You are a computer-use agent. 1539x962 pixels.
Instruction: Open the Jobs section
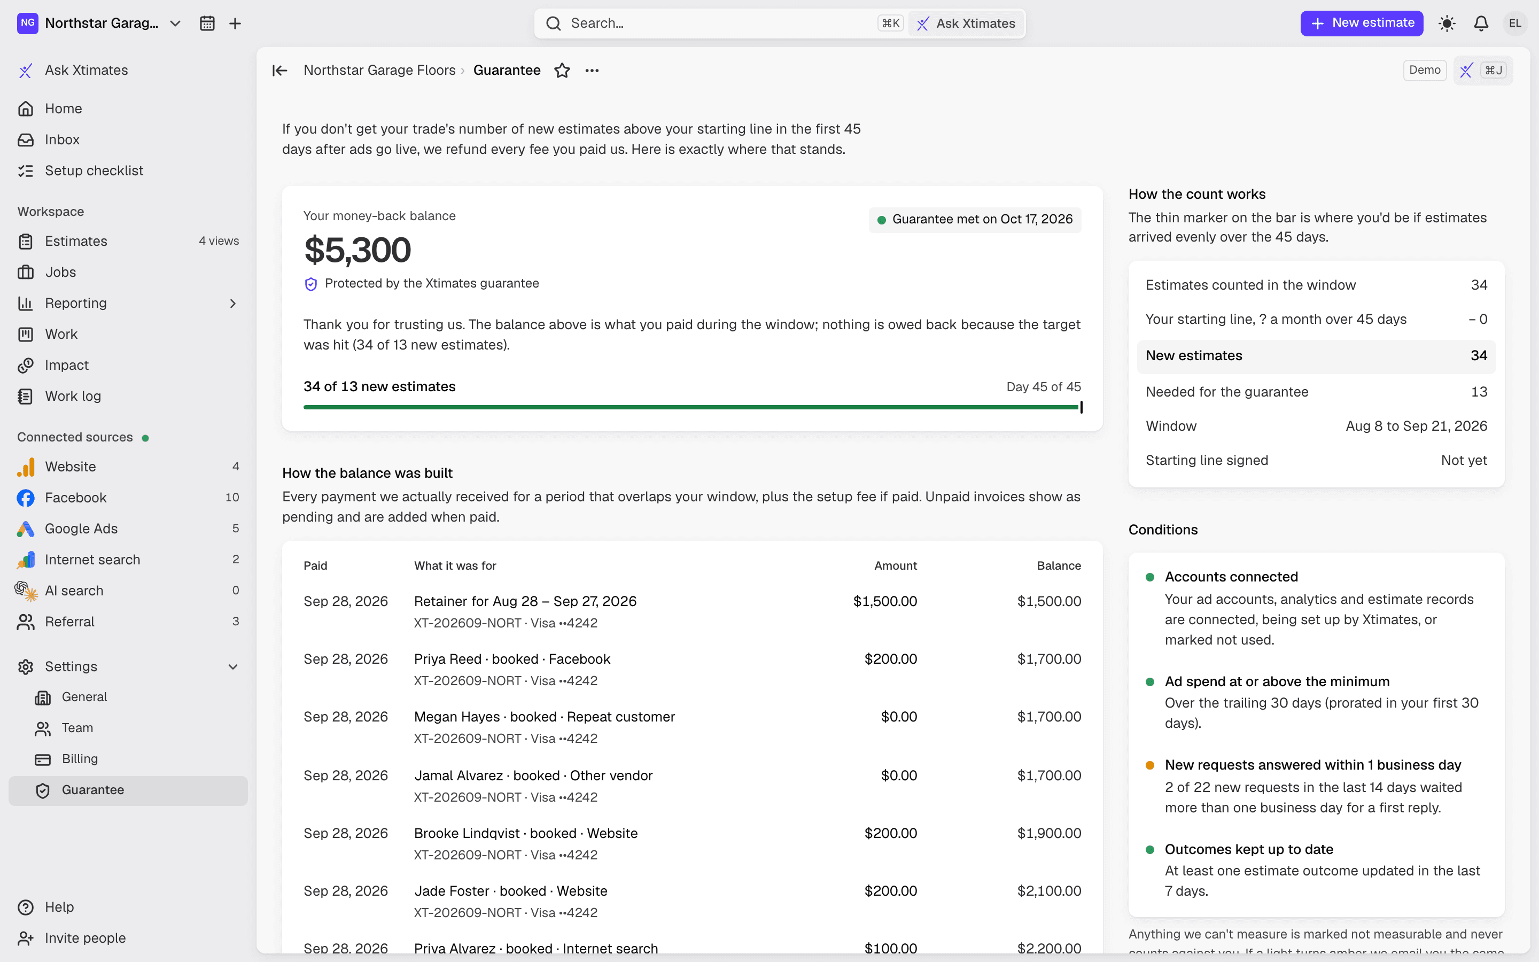(x=128, y=273)
